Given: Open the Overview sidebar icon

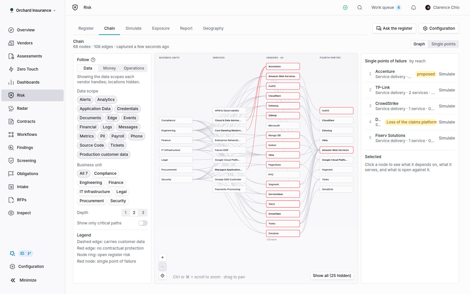Looking at the screenshot, I should pos(11,30).
